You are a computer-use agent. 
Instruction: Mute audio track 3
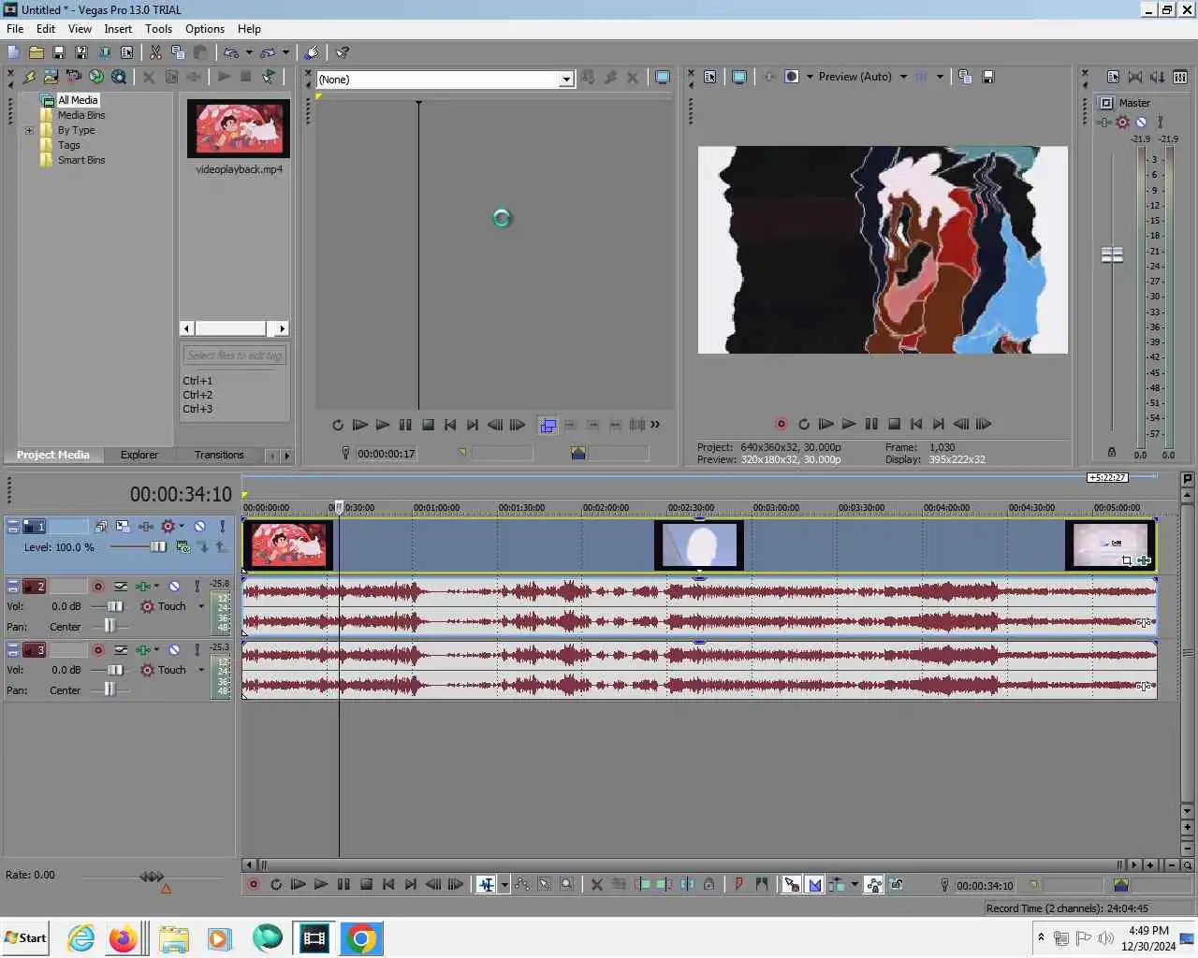(x=174, y=649)
